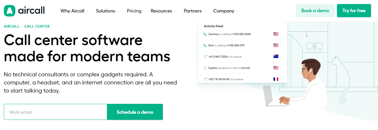Go to the Pricing page
Screen dimensions: 378x130
134,11
